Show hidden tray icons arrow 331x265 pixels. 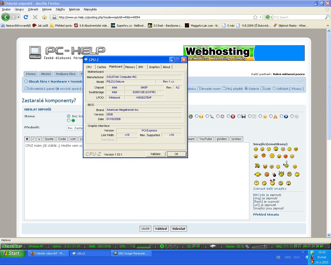[307, 257]
